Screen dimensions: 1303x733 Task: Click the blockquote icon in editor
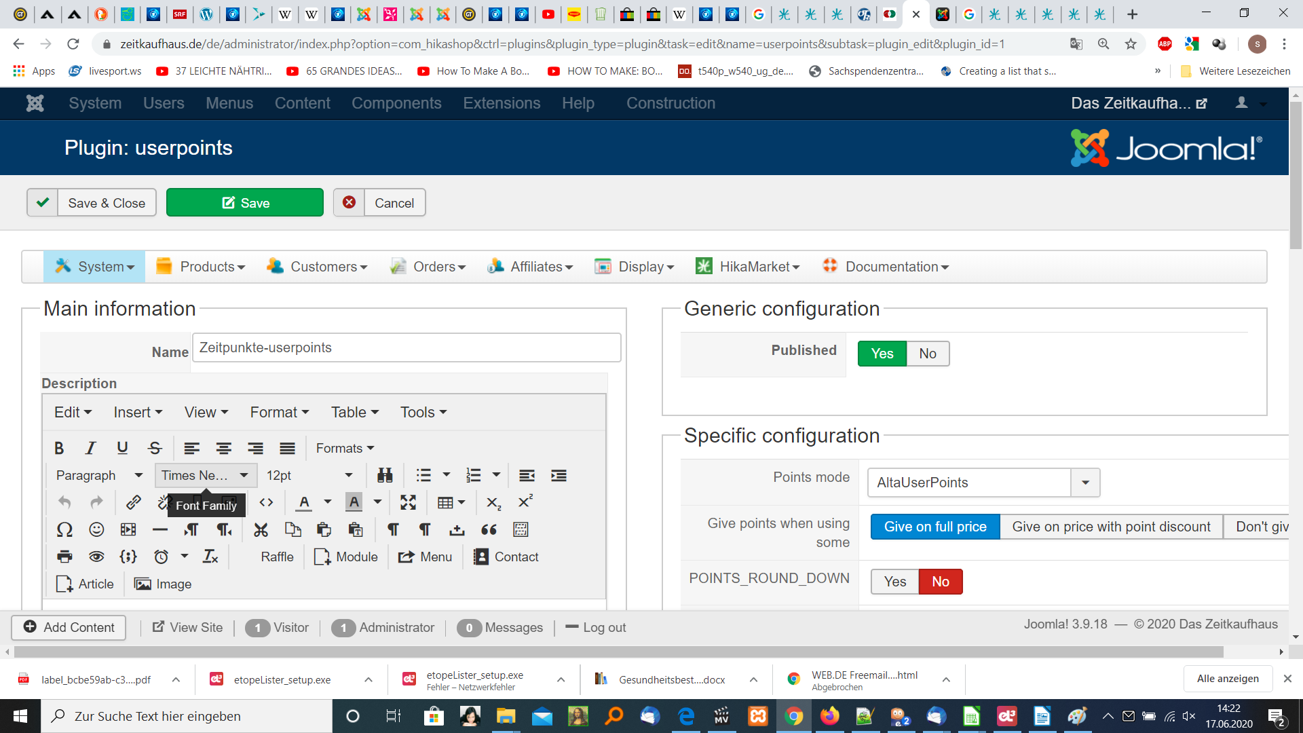pos(489,529)
